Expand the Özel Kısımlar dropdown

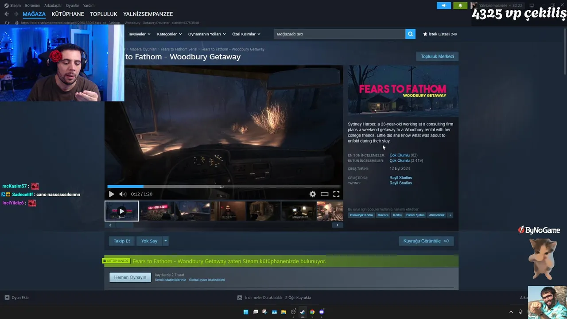point(246,34)
